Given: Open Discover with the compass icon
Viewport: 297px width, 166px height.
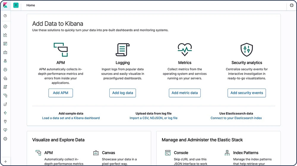Looking at the screenshot, I should pyautogui.click(x=5, y=26).
